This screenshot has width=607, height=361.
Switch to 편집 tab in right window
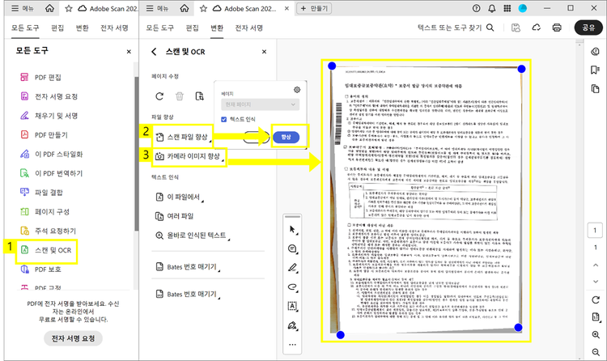(x=192, y=28)
